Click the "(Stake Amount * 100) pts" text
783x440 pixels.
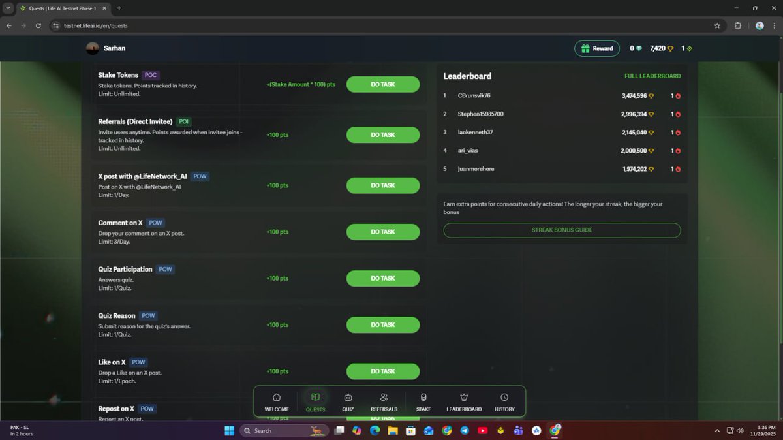[301, 84]
